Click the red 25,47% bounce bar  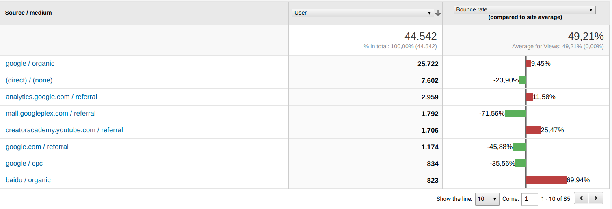(533, 130)
